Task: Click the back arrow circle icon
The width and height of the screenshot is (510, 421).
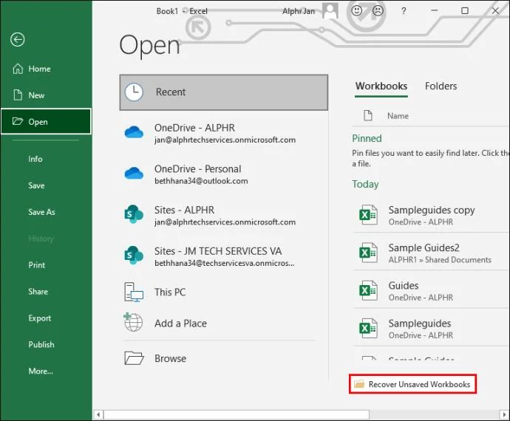Action: 17,40
